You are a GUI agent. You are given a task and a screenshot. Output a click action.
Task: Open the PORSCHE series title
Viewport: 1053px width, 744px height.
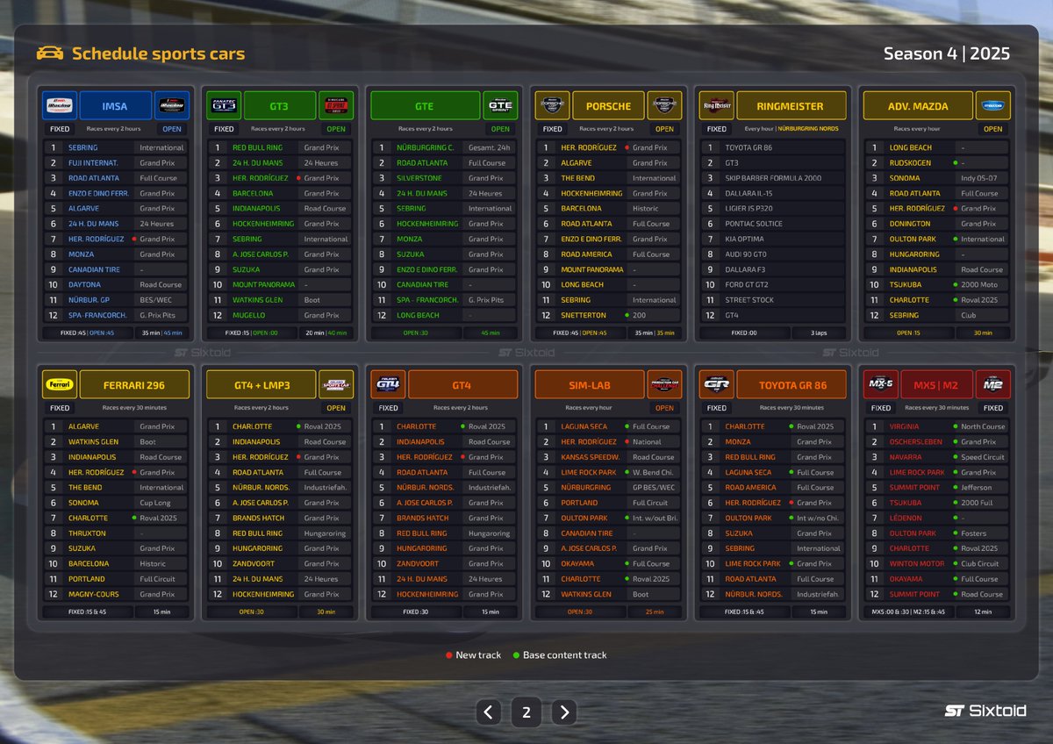(608, 106)
